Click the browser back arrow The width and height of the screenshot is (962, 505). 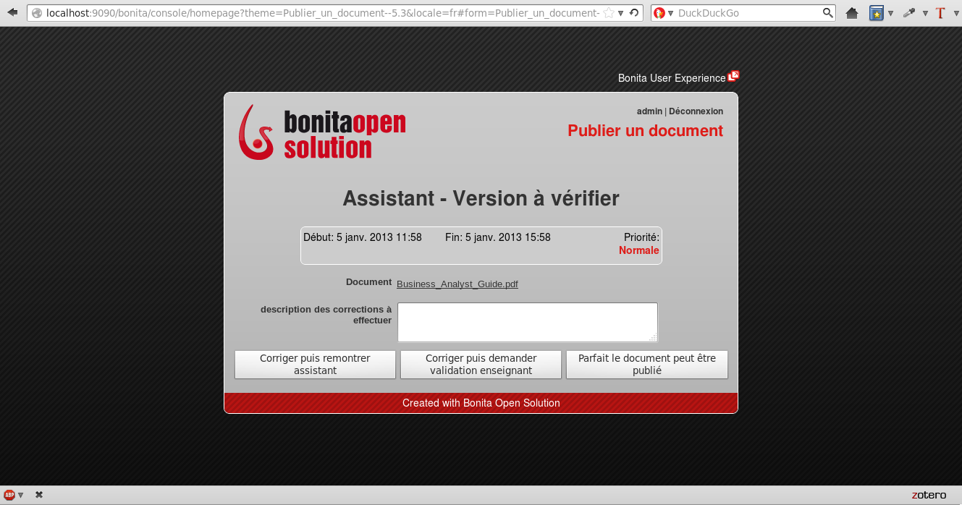pyautogui.click(x=12, y=12)
